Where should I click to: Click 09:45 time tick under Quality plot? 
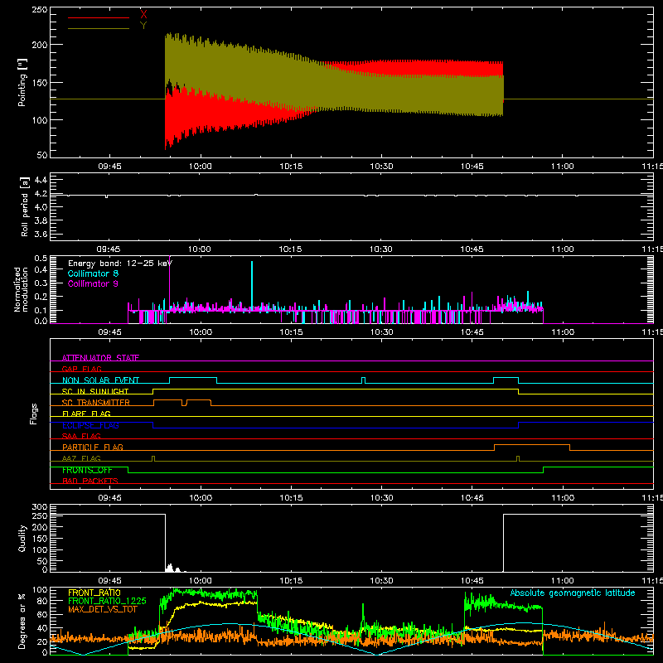[x=109, y=581]
